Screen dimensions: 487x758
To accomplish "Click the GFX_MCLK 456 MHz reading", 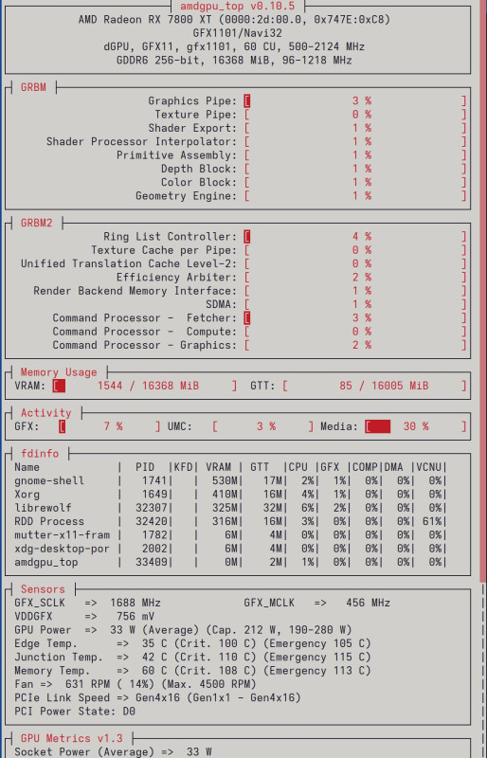I will tap(317, 603).
